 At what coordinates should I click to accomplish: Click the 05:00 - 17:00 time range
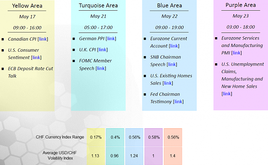pos(98,27)
